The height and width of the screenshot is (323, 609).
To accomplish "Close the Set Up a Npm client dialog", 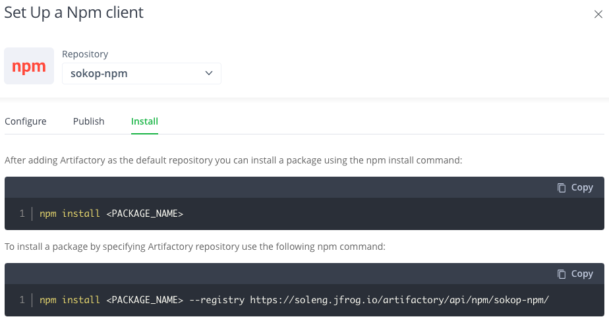I will 598,15.
